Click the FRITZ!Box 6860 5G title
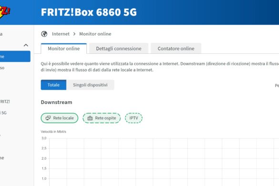The height and width of the screenshot is (186, 279). (89, 12)
